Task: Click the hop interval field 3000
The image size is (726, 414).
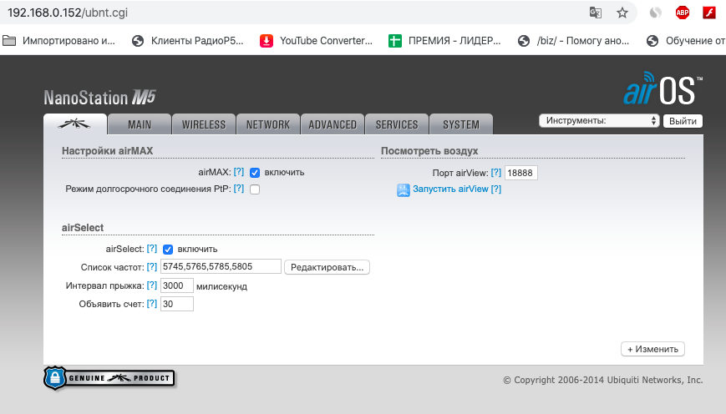Action: pos(177,285)
